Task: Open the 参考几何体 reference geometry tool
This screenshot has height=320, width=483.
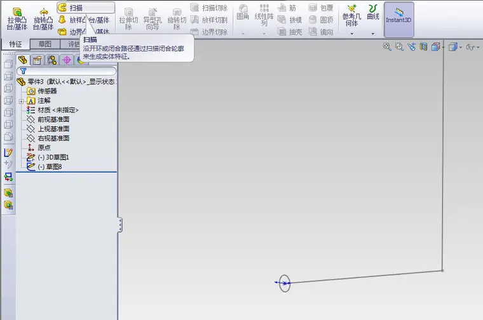Action: coord(352,15)
